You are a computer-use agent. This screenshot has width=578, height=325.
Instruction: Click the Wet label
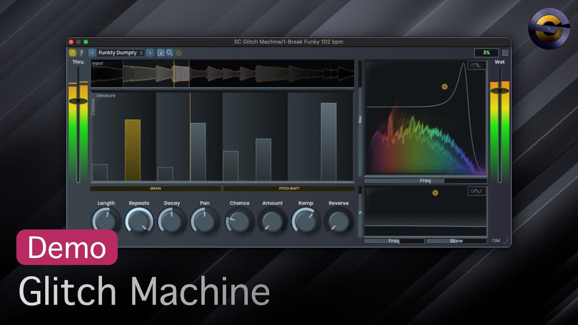coord(499,62)
